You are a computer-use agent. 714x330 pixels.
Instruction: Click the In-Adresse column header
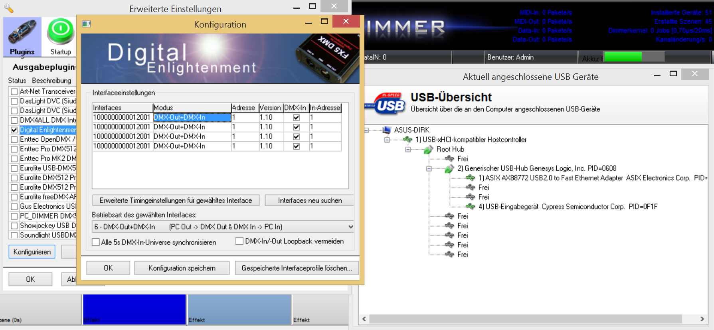[x=325, y=108]
